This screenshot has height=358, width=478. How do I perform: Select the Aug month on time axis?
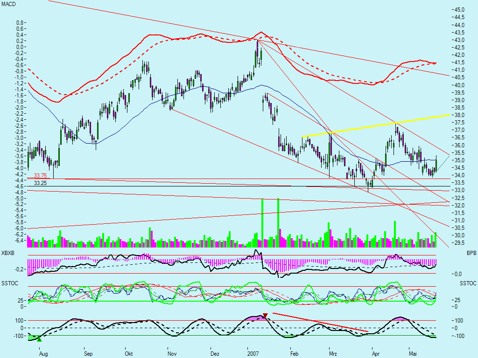[x=43, y=353]
